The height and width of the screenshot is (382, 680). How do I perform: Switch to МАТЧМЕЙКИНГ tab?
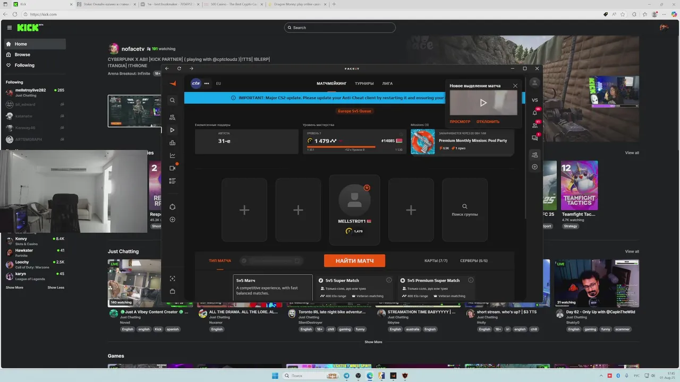click(x=331, y=83)
